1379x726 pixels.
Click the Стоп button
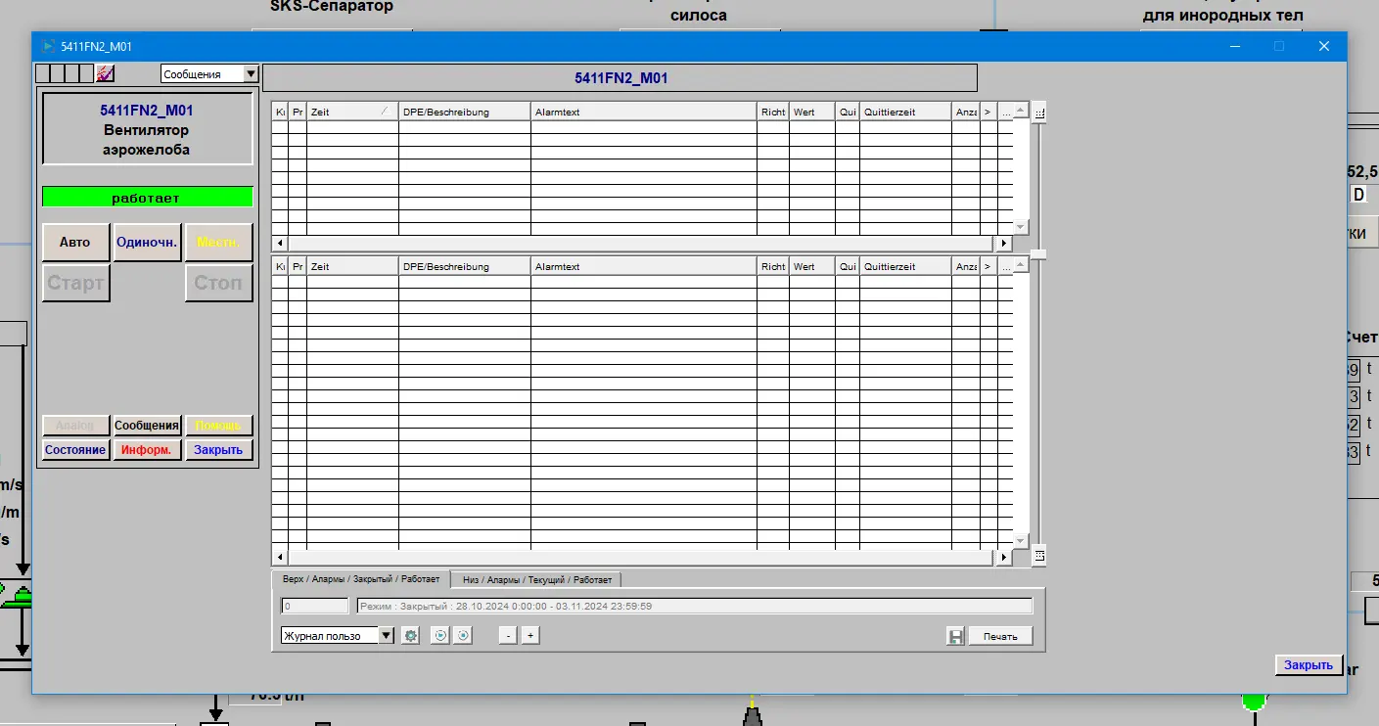[218, 283]
